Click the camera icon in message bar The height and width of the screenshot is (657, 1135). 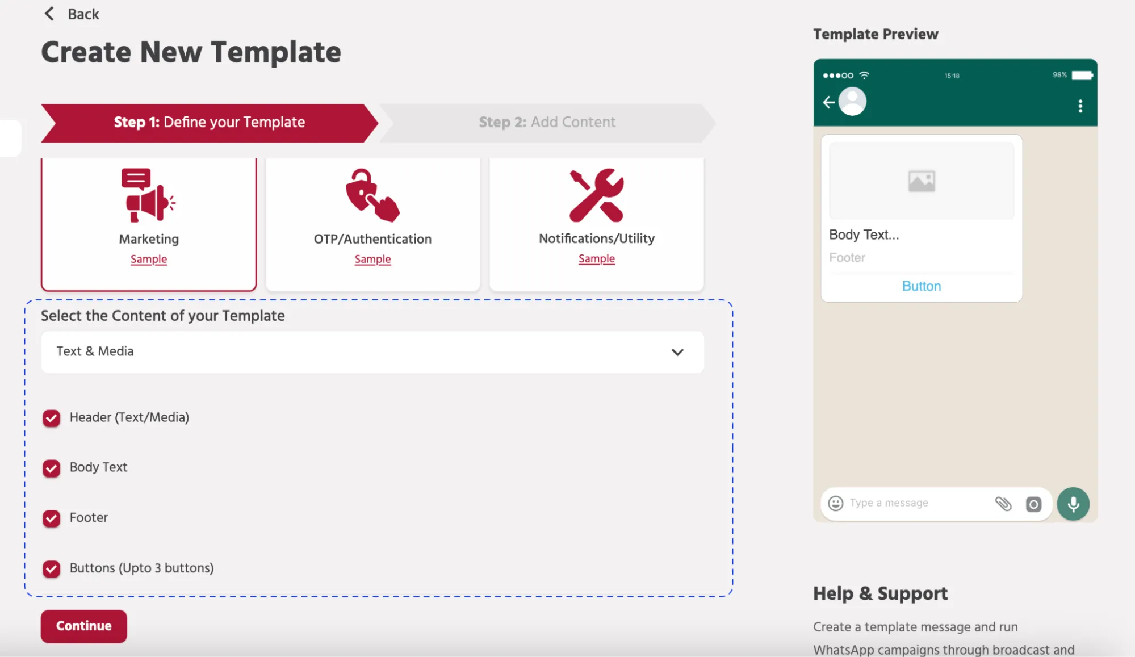click(x=1033, y=504)
